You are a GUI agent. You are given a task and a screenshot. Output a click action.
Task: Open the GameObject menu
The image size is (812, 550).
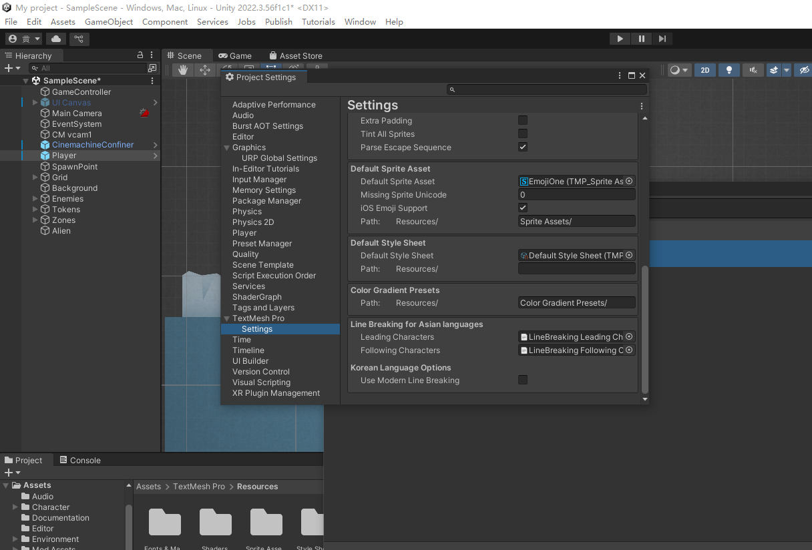[109, 21]
